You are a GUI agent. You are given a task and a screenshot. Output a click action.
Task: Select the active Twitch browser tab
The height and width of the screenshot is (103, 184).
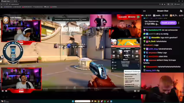(9, 1)
